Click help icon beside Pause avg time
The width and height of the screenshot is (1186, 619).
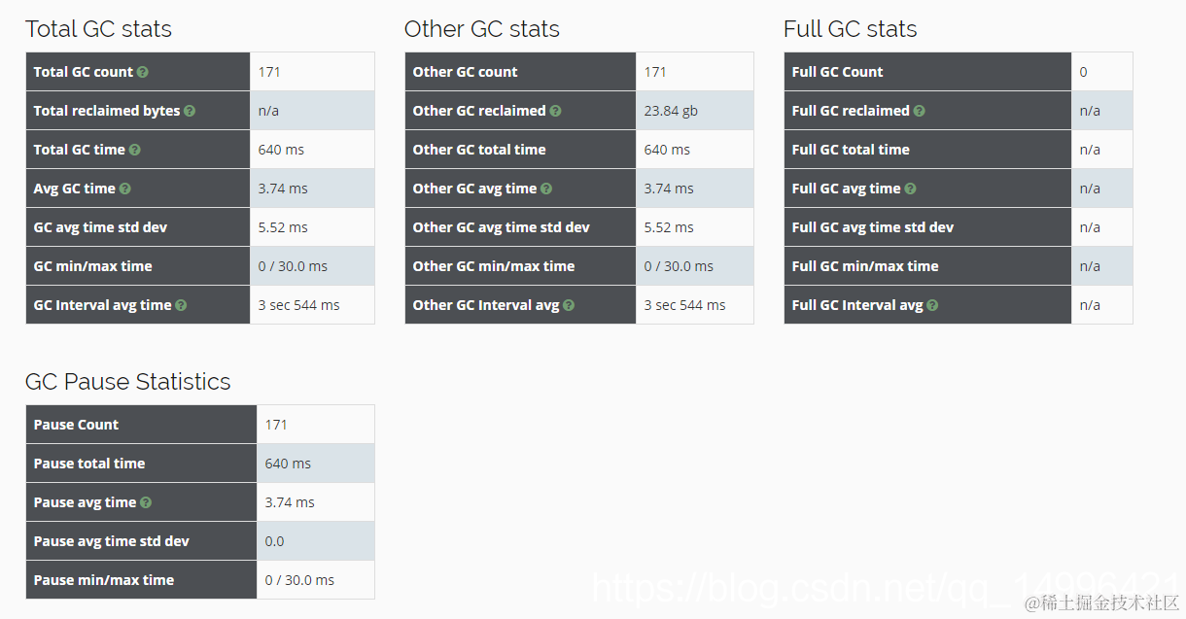click(146, 502)
